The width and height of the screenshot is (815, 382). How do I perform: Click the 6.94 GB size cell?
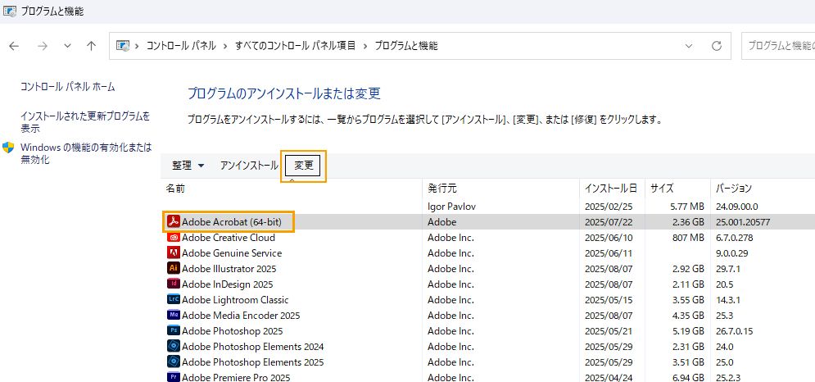coord(686,377)
